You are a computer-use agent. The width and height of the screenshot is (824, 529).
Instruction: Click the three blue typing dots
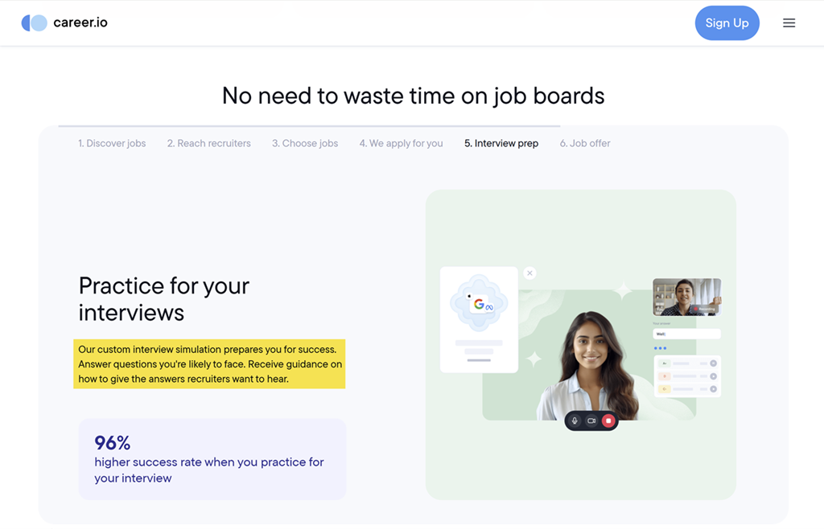click(661, 348)
